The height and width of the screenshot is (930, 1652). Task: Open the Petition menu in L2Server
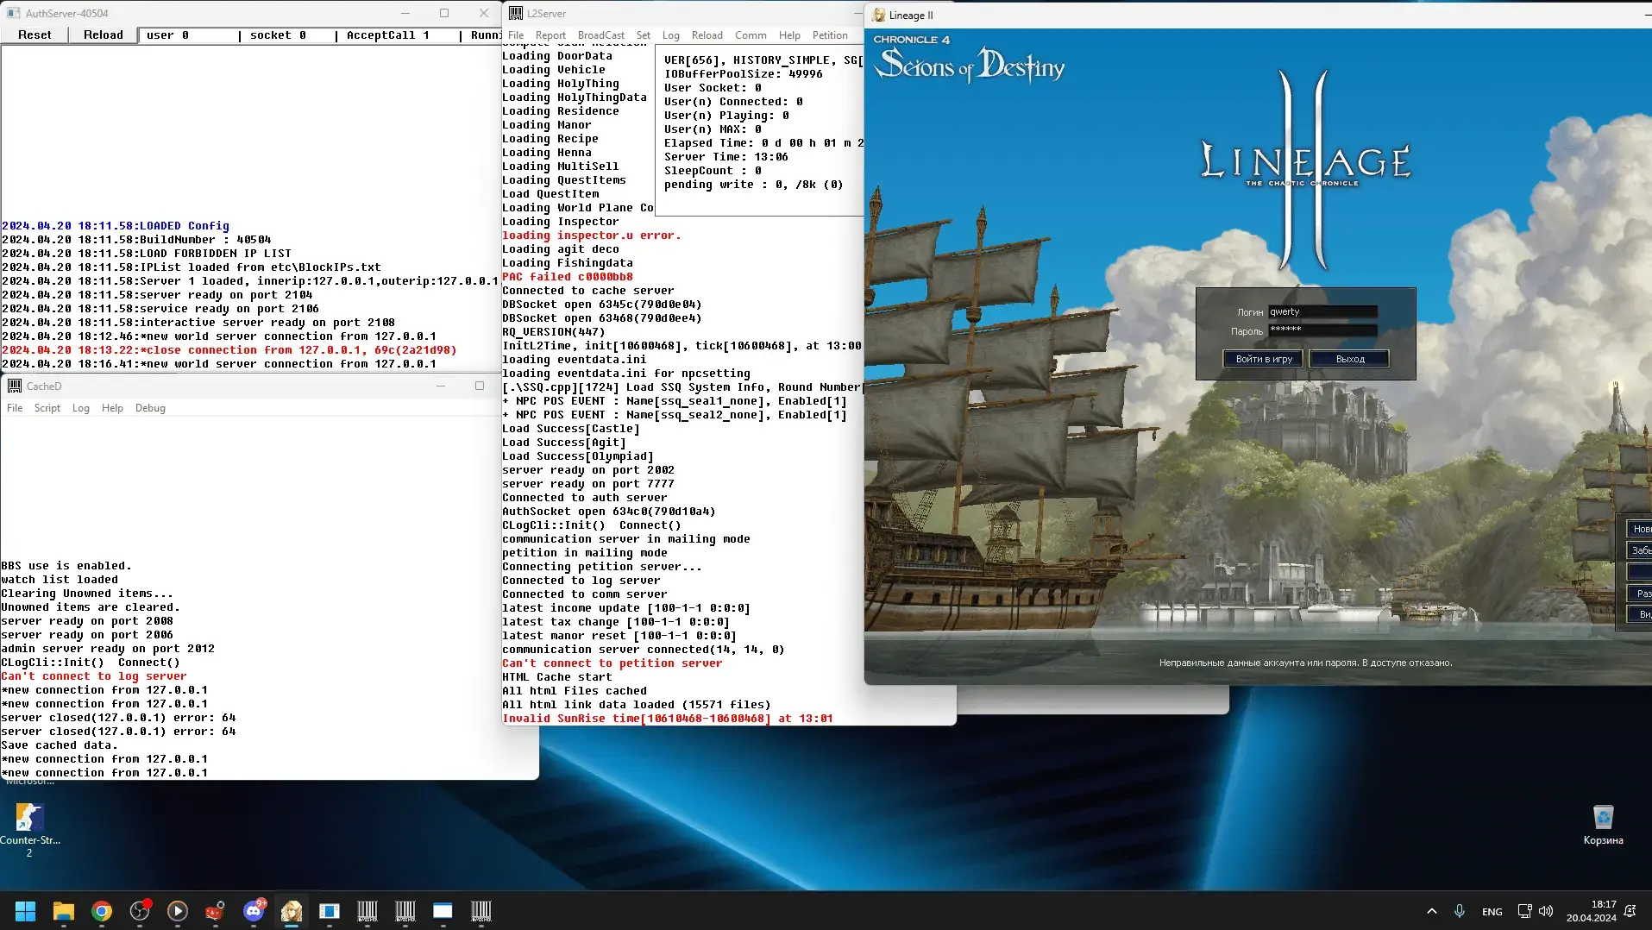point(830,35)
